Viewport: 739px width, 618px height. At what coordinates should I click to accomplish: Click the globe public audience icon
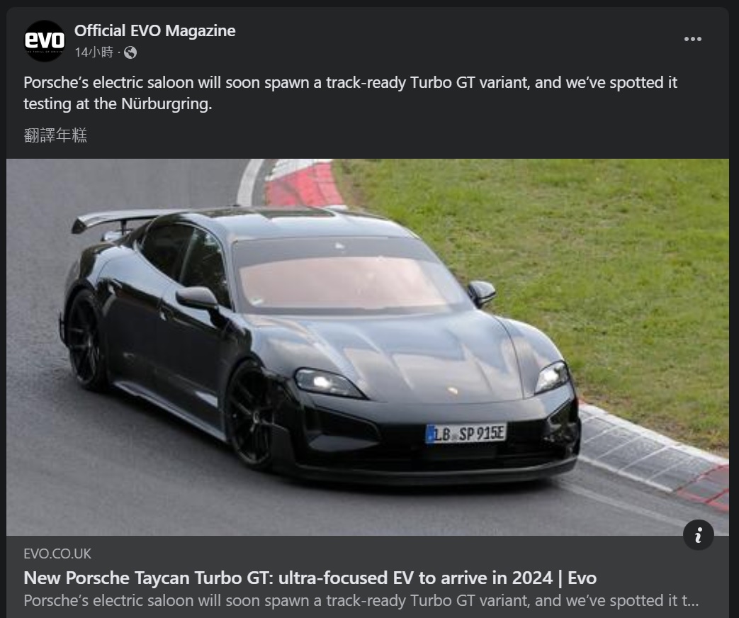pos(130,52)
